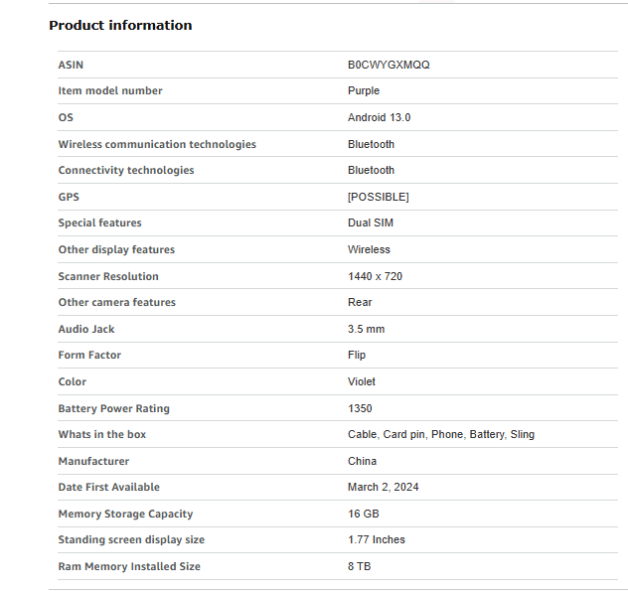
Task: Click the Audio Jack label
Action: (86, 330)
